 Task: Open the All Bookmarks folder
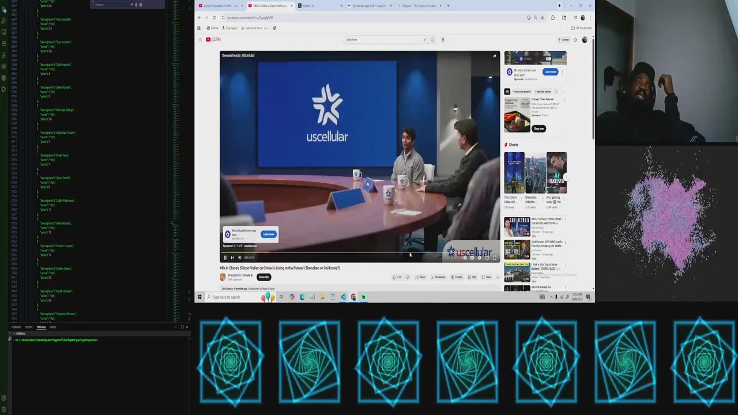click(x=581, y=28)
